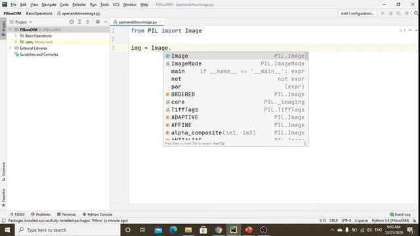420x236 pixels.
Task: Select TiffTags completion suggestion
Action: [x=236, y=109]
